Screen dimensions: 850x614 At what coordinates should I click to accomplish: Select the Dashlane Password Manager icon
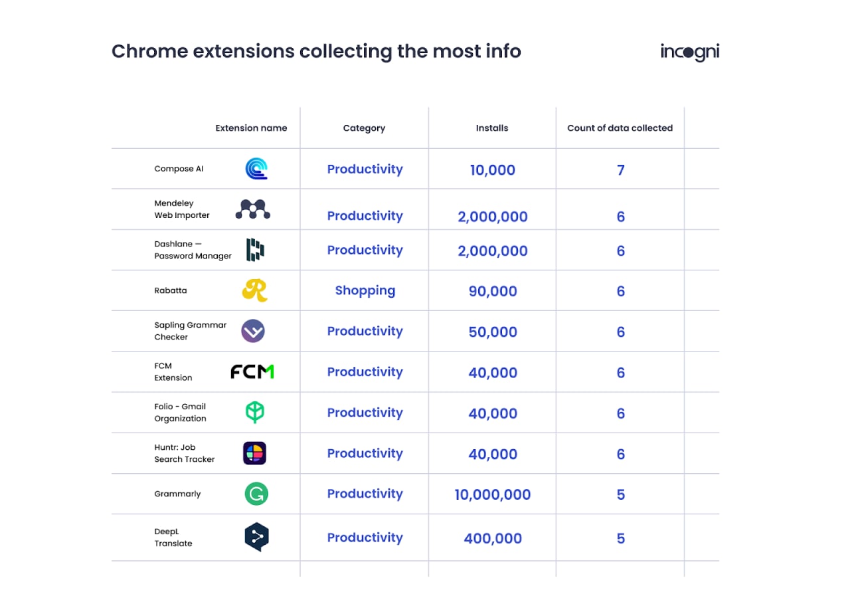point(256,250)
